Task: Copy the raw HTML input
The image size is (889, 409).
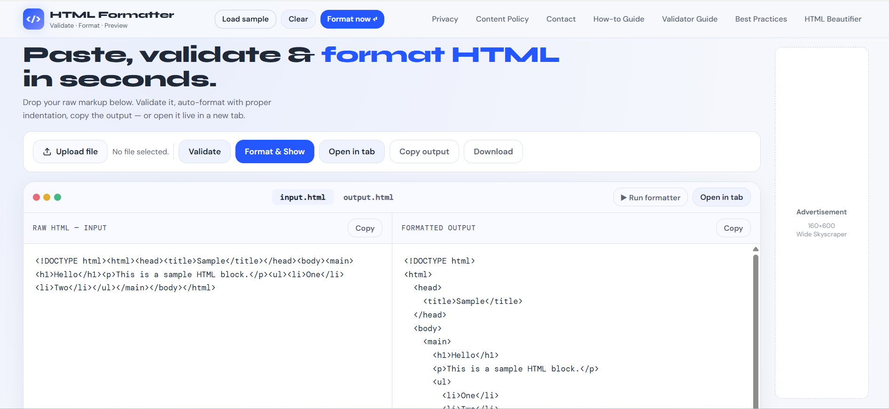Action: [x=365, y=228]
